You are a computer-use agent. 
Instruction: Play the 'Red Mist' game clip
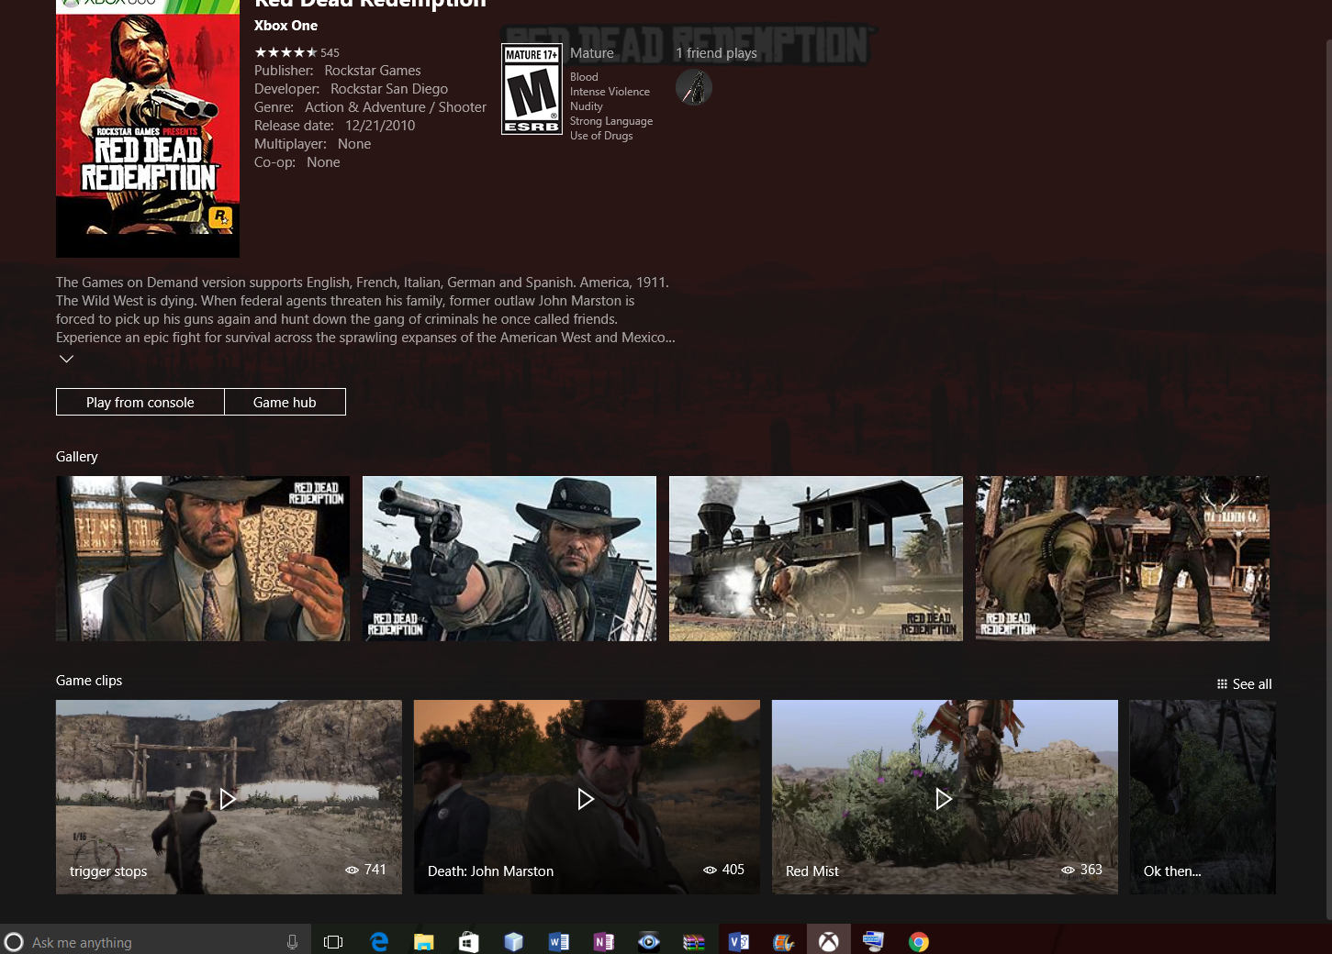pos(945,797)
